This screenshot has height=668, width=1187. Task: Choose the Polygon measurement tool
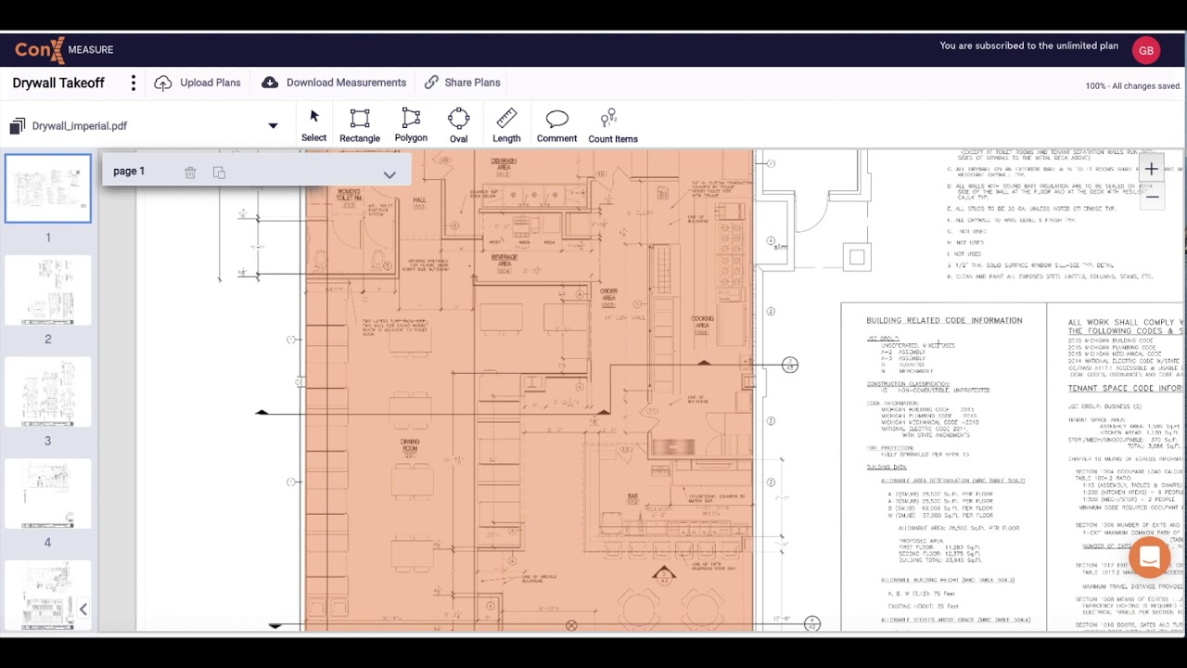(411, 125)
